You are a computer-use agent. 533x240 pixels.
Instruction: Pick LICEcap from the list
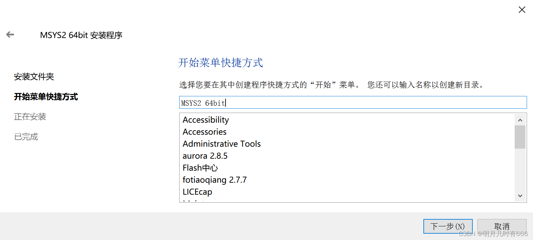click(197, 192)
